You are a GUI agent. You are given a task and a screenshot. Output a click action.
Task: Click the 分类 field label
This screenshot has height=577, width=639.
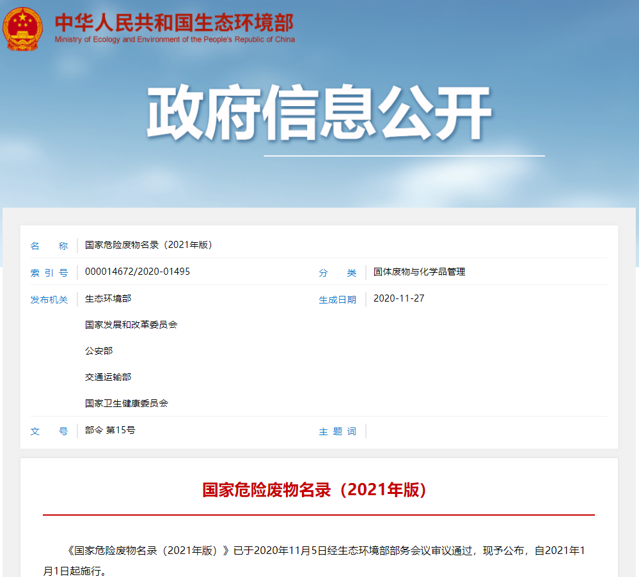pos(338,273)
